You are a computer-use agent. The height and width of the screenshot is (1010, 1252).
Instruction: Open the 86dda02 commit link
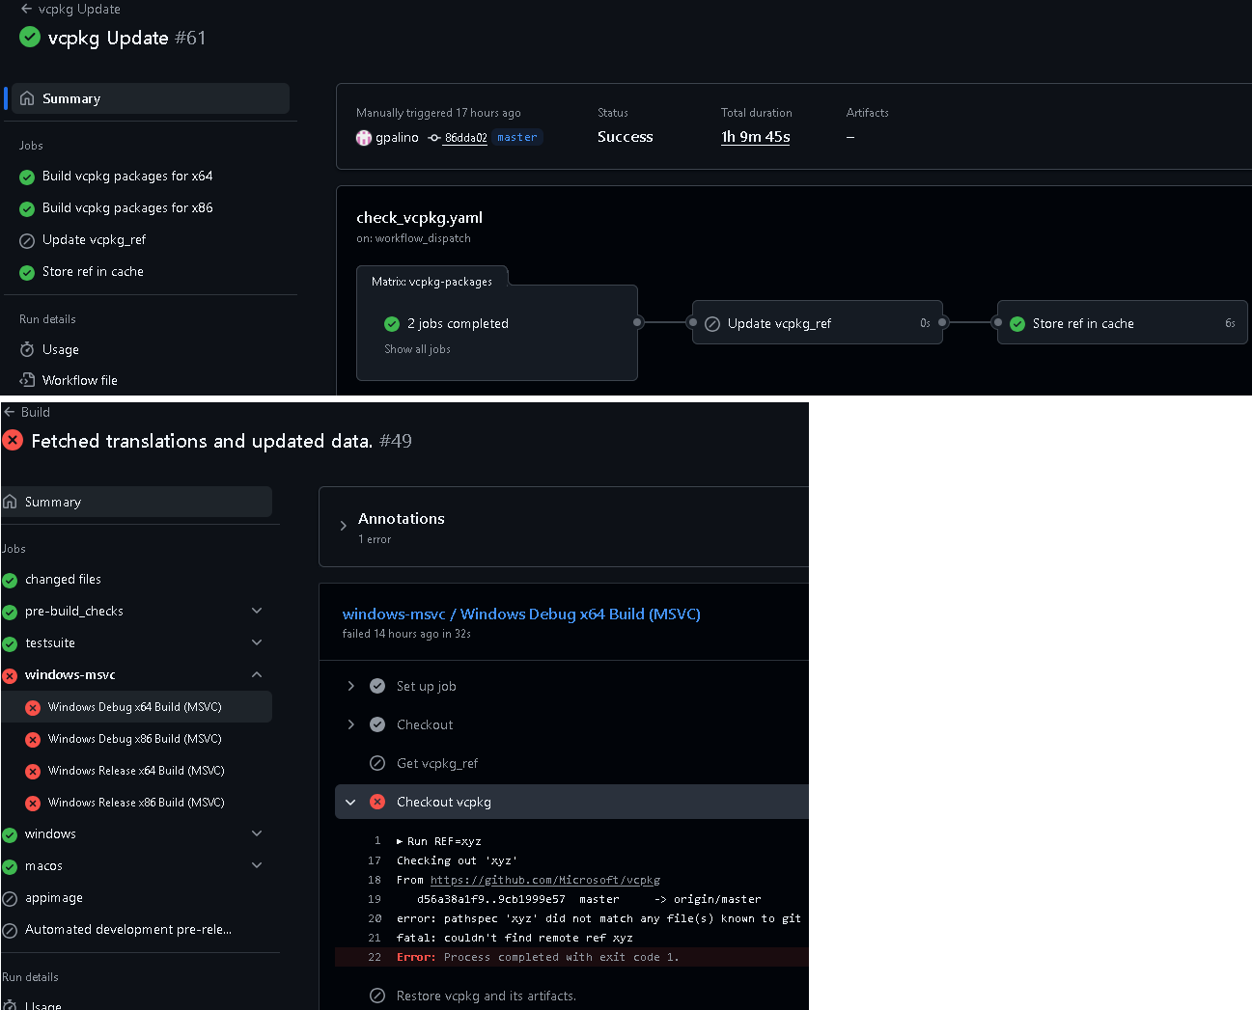pyautogui.click(x=465, y=138)
